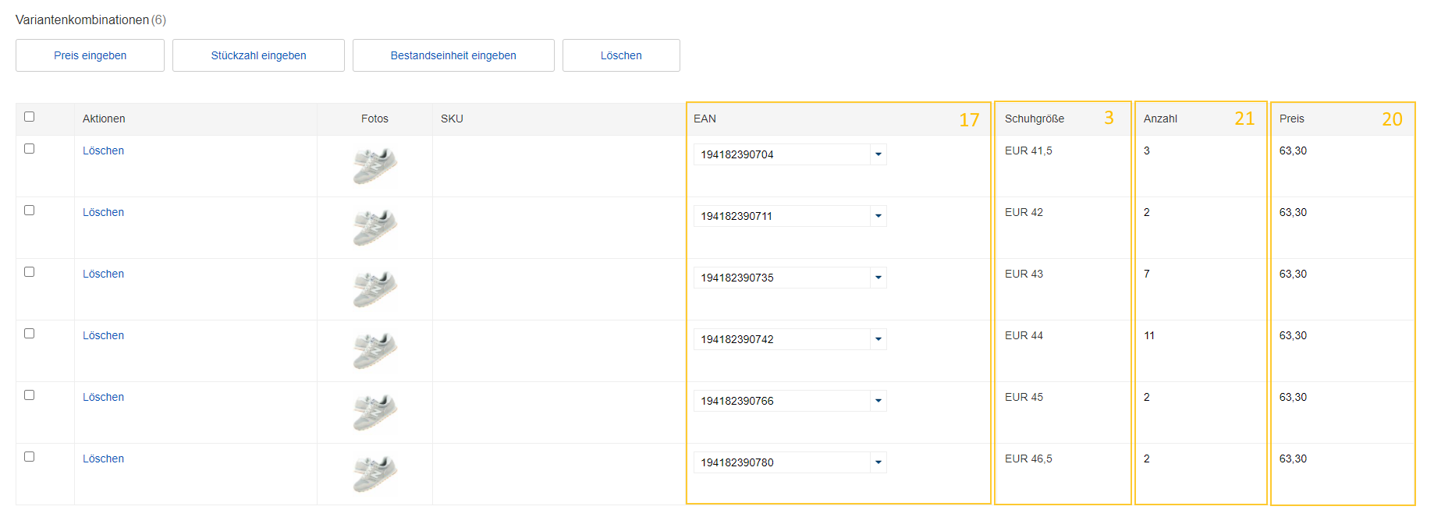1434x524 pixels.
Task: Tick the select-all checkbox in table header
Action: pyautogui.click(x=30, y=117)
